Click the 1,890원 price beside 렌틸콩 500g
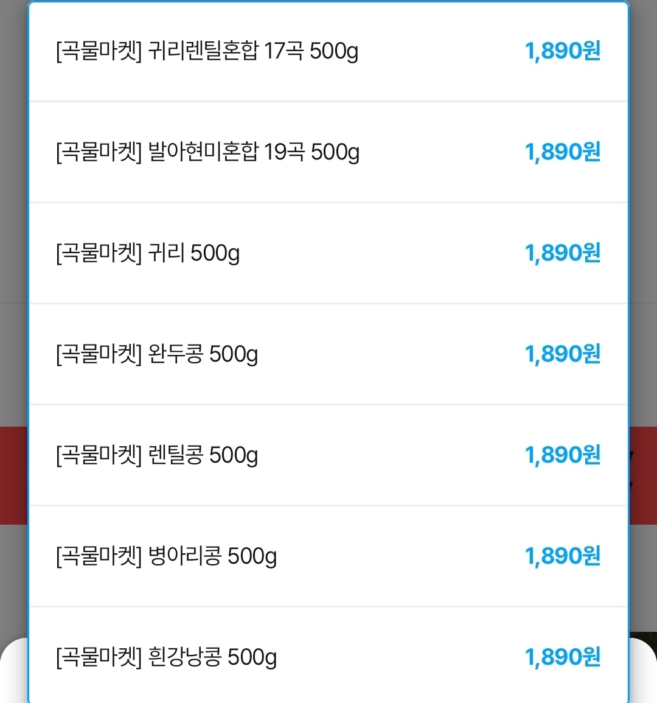 pyautogui.click(x=563, y=455)
